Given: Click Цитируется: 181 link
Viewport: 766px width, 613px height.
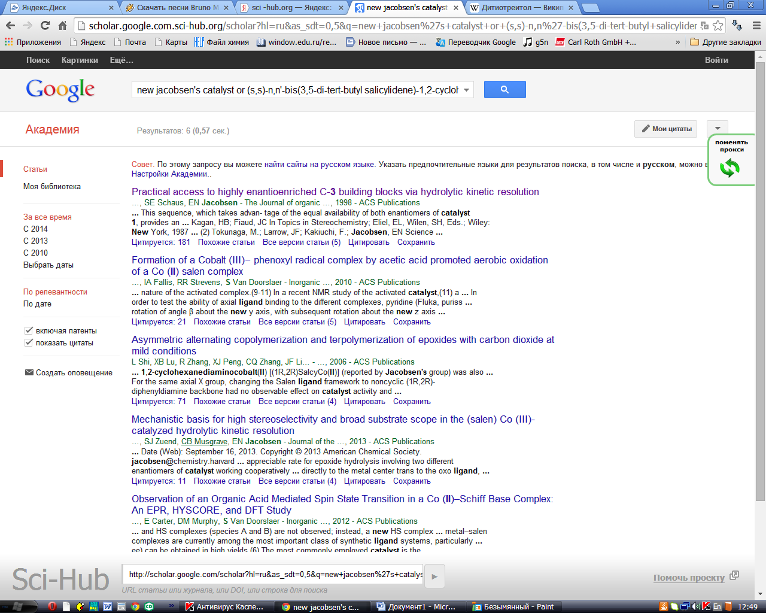Looking at the screenshot, I should 161,242.
